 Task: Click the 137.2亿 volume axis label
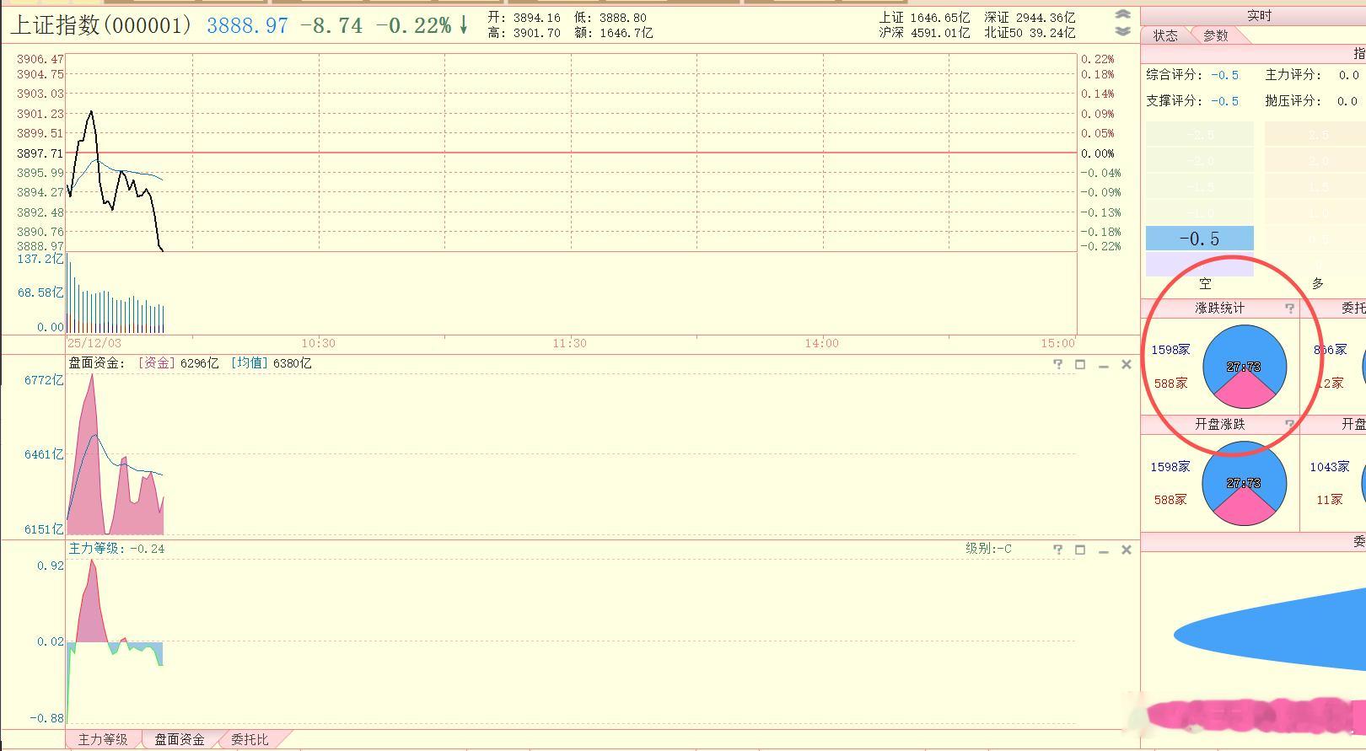[40, 259]
